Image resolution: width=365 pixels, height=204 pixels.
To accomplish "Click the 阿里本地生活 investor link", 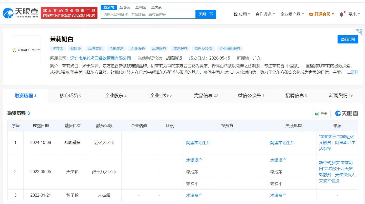I will coord(199,143).
